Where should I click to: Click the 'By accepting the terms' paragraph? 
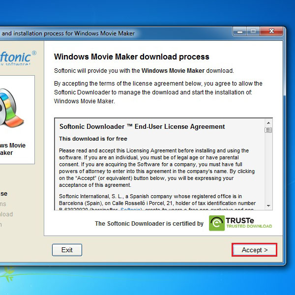coord(158,92)
